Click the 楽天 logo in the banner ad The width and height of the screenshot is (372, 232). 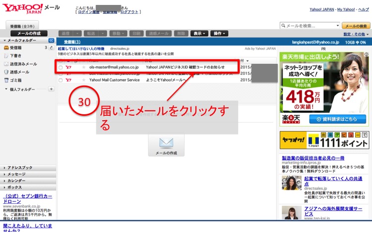coord(291,119)
